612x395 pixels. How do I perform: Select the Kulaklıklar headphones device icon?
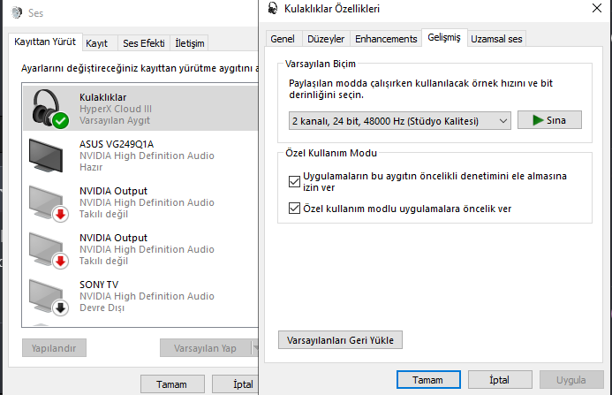[x=49, y=107]
